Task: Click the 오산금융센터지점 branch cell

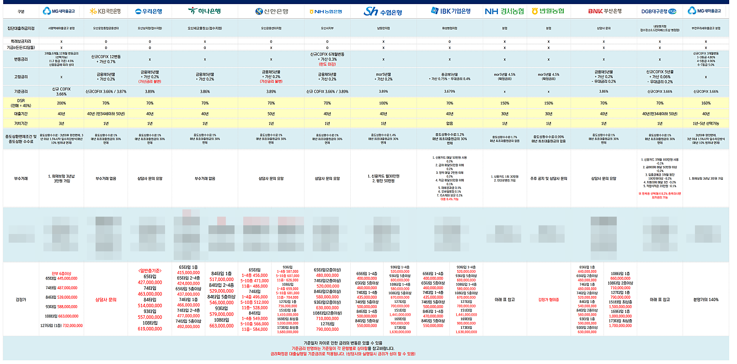Action: (271, 28)
